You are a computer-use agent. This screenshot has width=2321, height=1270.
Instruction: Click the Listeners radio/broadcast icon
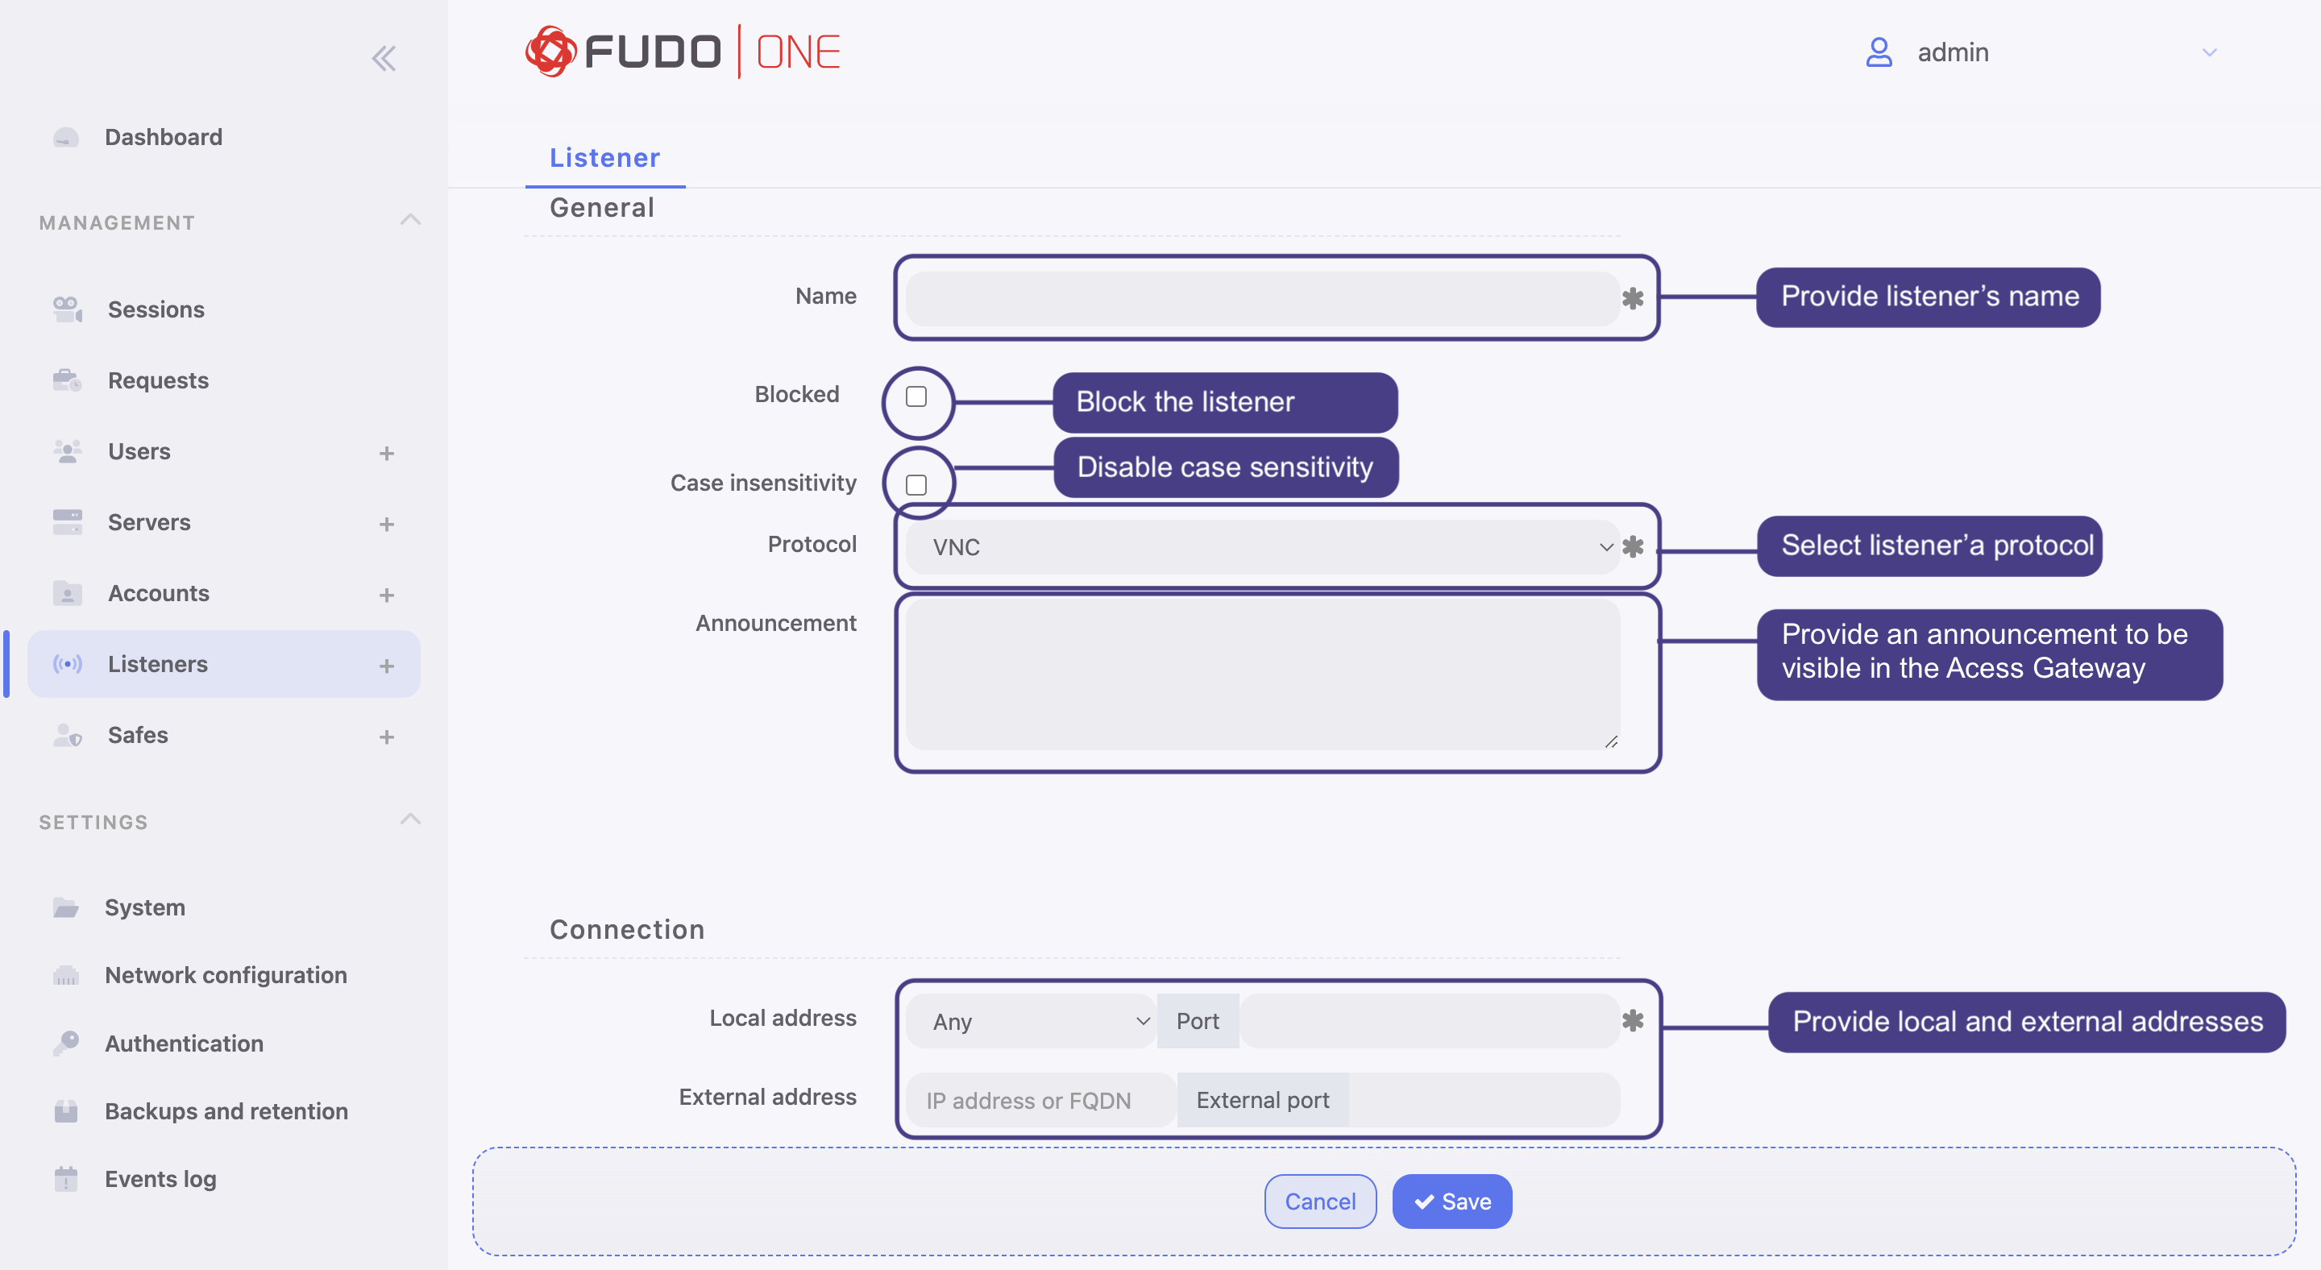66,663
